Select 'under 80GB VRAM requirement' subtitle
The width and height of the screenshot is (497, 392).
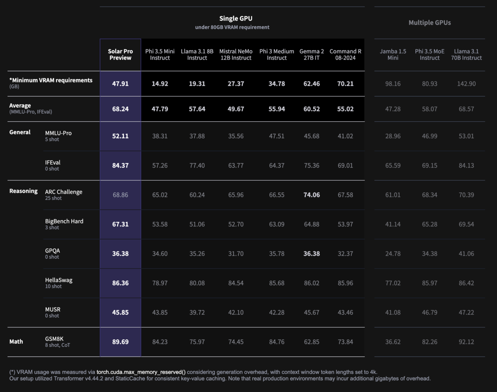click(232, 27)
